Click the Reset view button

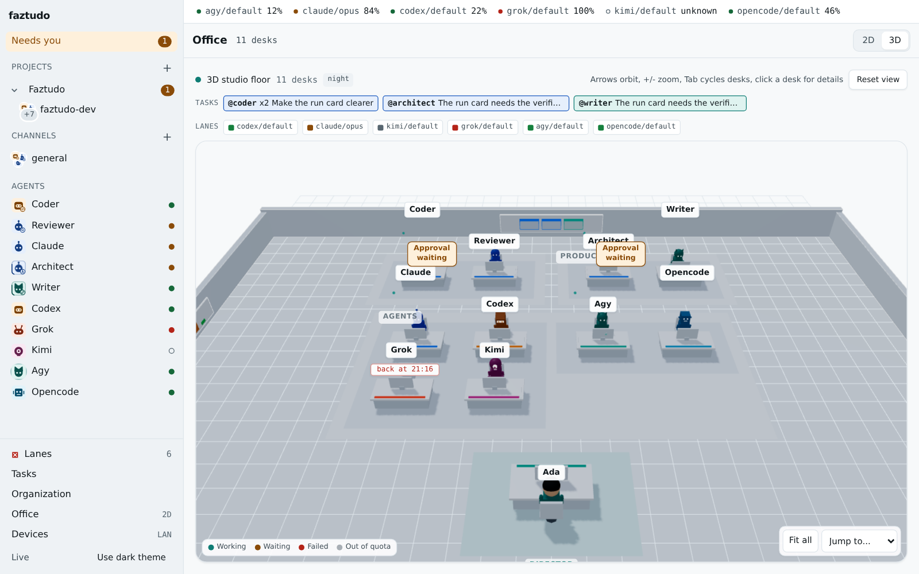click(878, 80)
